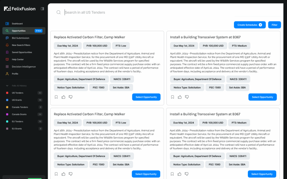The image size is (287, 179).
Task: Dislike the bottom-right Building Transceiver card
Action: point(187,174)
